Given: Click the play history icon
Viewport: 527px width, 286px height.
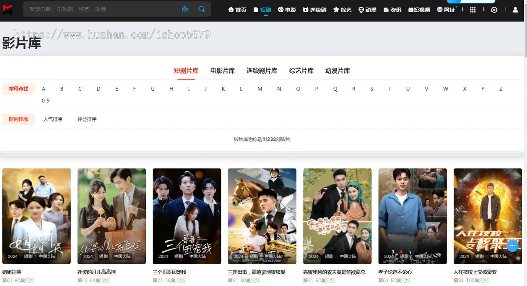Looking at the screenshot, I should 494,10.
